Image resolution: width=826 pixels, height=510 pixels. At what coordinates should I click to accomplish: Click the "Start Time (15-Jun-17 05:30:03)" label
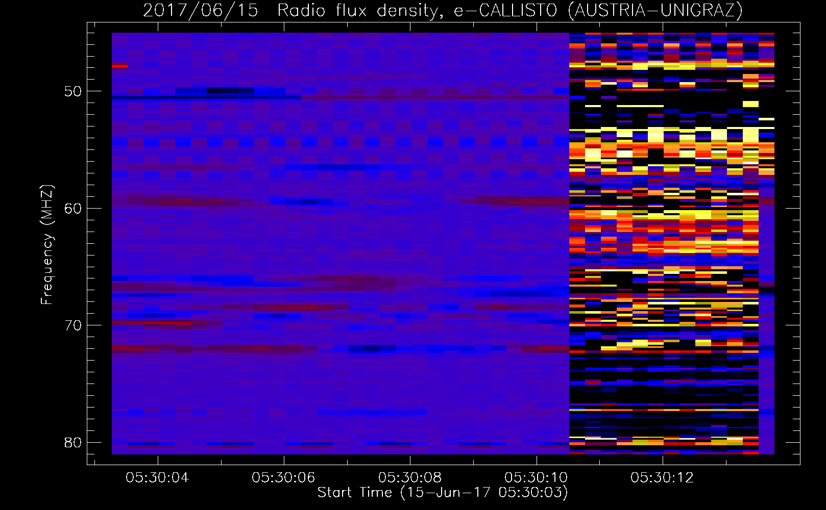tap(443, 493)
